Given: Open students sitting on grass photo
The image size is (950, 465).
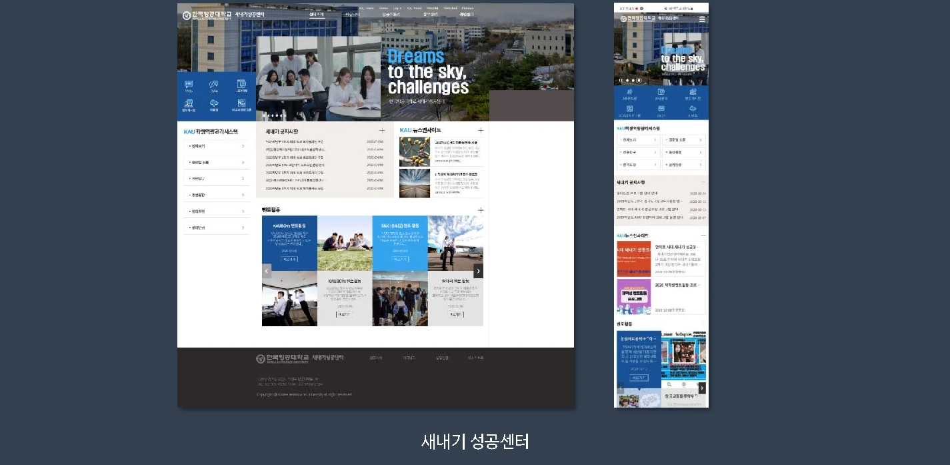Looking at the screenshot, I should [345, 243].
